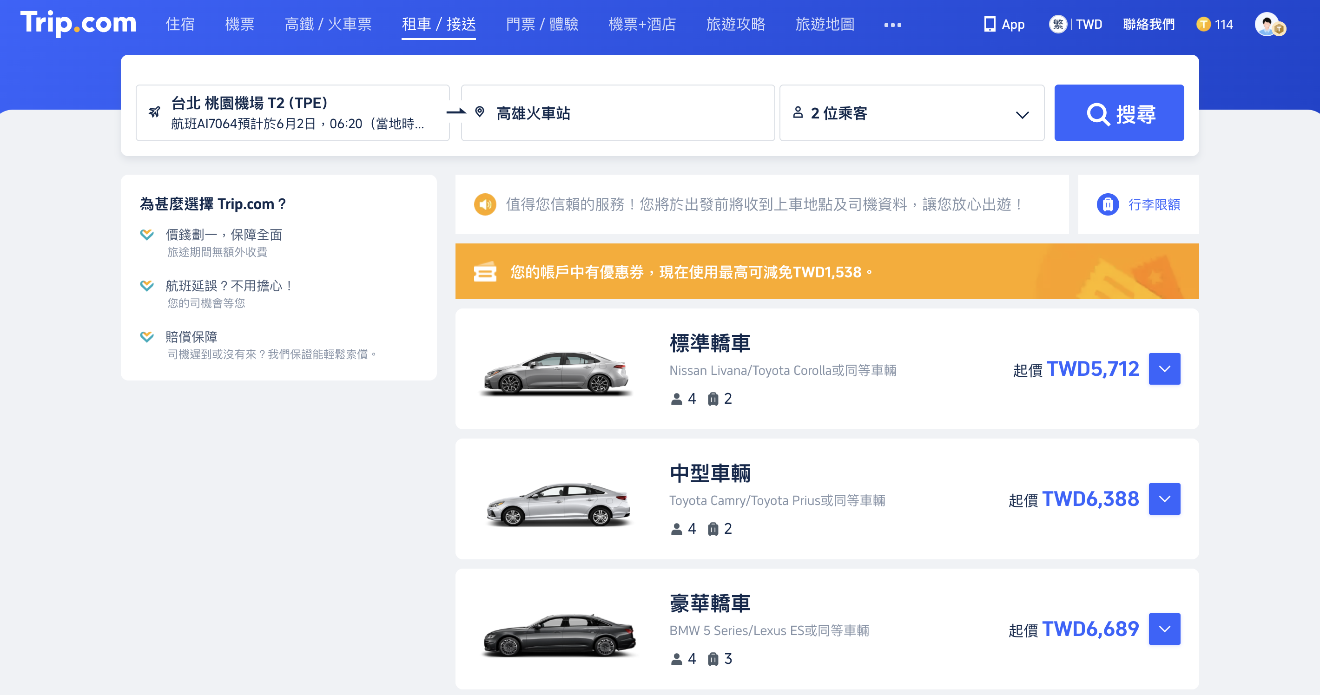This screenshot has height=695, width=1320.
Task: Click the checkmark icon beside 航班延誤？不用擔心！
Action: coord(147,286)
